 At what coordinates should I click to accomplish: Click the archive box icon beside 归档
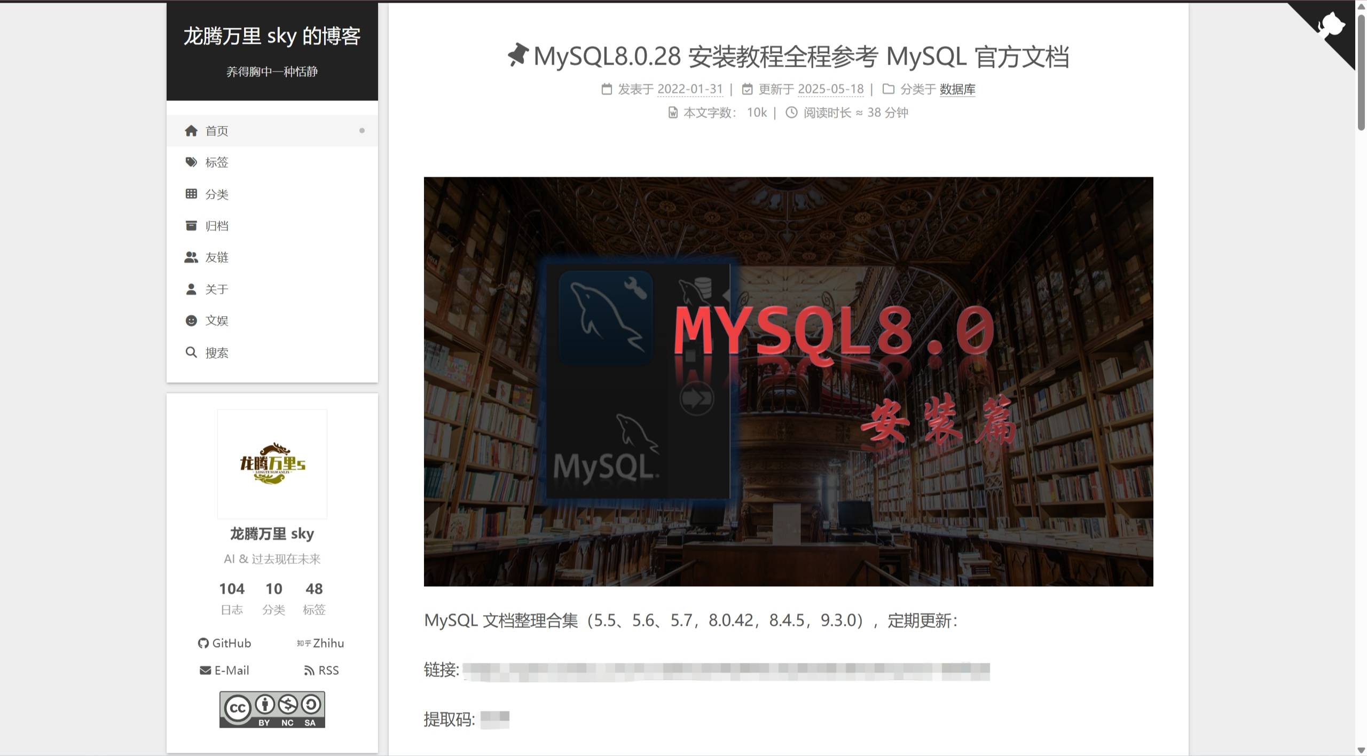click(x=191, y=225)
